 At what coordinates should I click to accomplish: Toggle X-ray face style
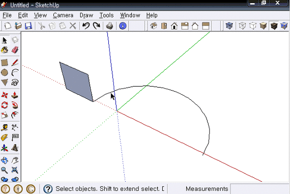(x=229, y=26)
